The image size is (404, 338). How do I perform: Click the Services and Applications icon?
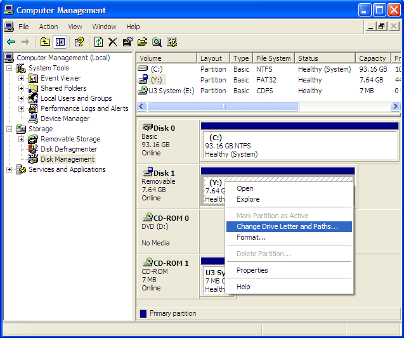click(21, 169)
